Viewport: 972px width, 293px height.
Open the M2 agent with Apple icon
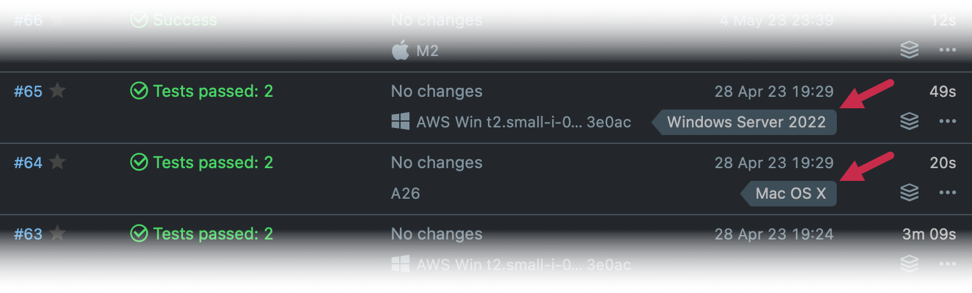[x=427, y=50]
